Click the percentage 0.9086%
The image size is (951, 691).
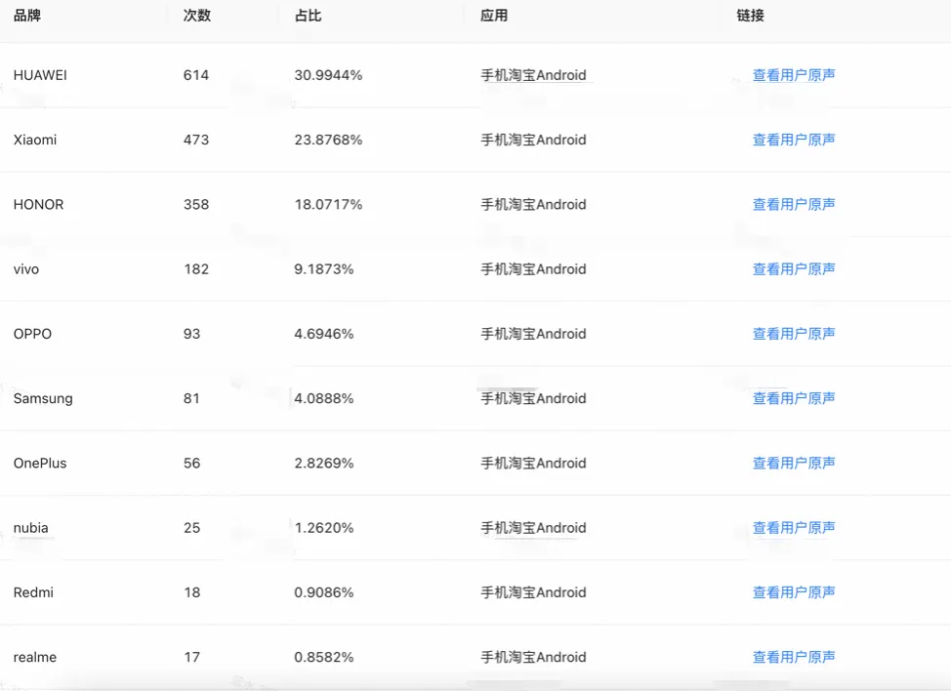pyautogui.click(x=324, y=592)
